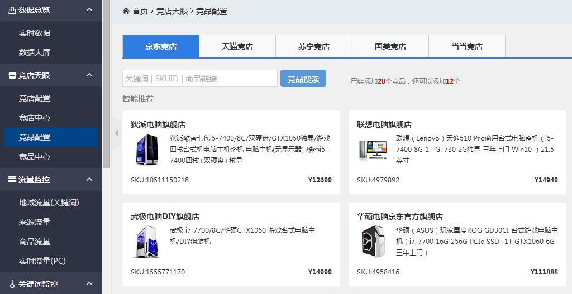Click the 数据总览 briefcase icon
The height and width of the screenshot is (294, 572).
pyautogui.click(x=12, y=10)
